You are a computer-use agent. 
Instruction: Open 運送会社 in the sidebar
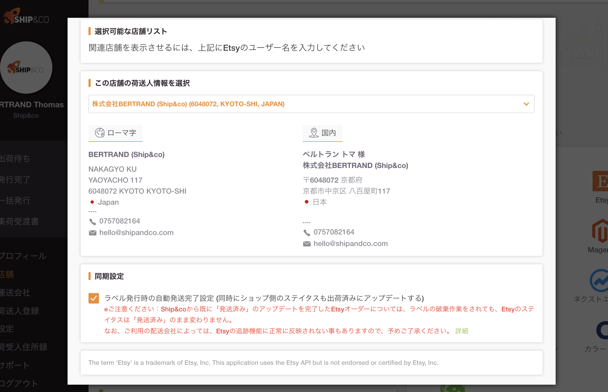point(15,292)
